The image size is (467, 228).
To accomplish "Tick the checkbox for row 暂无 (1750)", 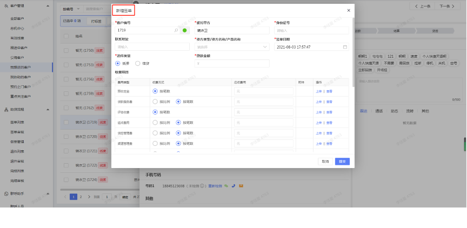I will [x=66, y=51].
